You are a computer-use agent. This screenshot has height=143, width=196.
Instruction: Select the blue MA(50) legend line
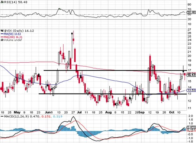pos(2,34)
